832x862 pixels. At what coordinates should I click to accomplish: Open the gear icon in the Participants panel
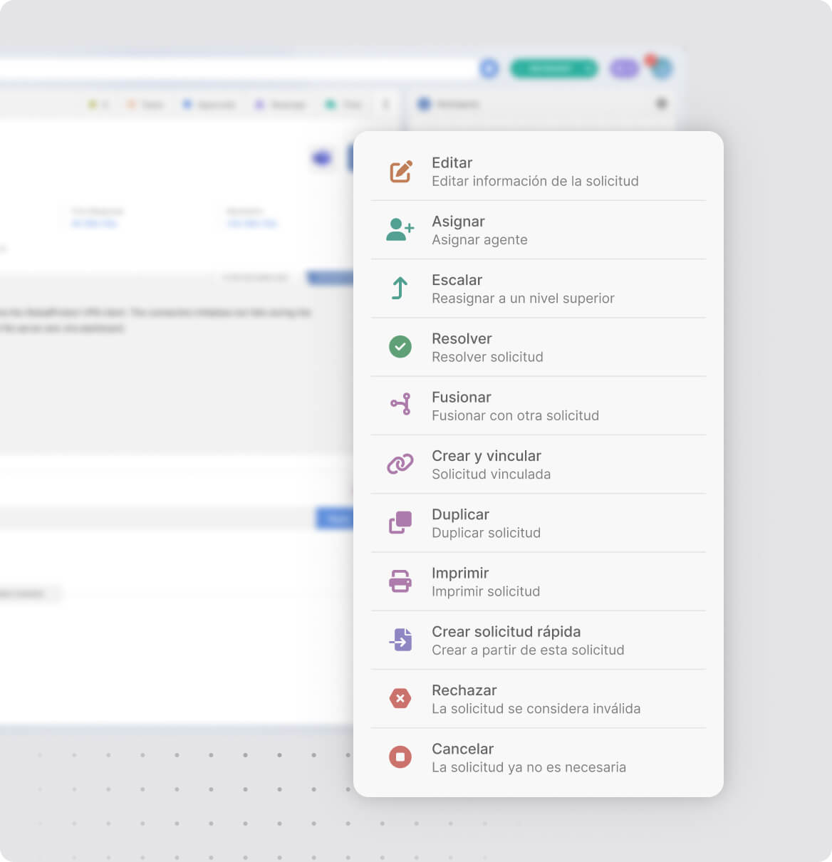point(662,105)
